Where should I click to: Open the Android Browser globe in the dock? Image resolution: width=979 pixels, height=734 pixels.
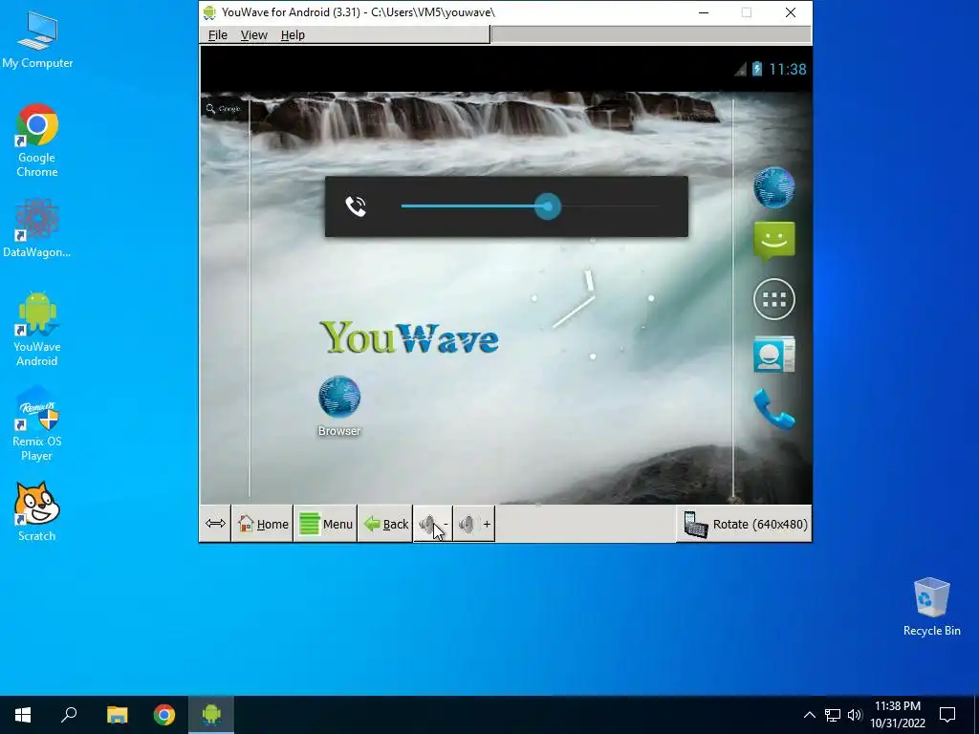(x=773, y=187)
